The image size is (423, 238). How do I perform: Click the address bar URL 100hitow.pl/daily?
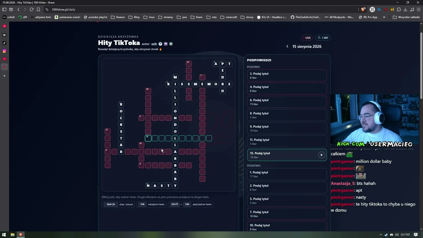pos(63,10)
